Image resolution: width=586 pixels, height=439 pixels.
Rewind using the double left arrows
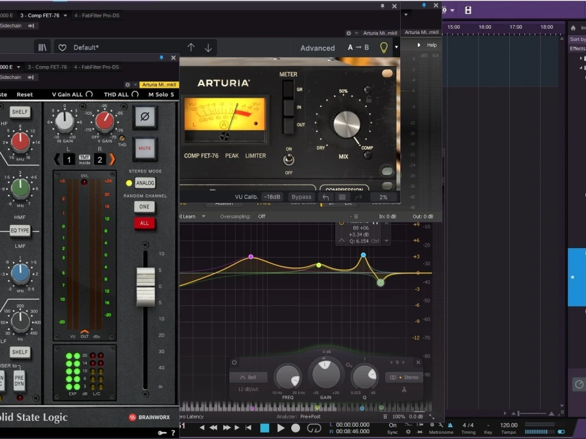[213, 427]
